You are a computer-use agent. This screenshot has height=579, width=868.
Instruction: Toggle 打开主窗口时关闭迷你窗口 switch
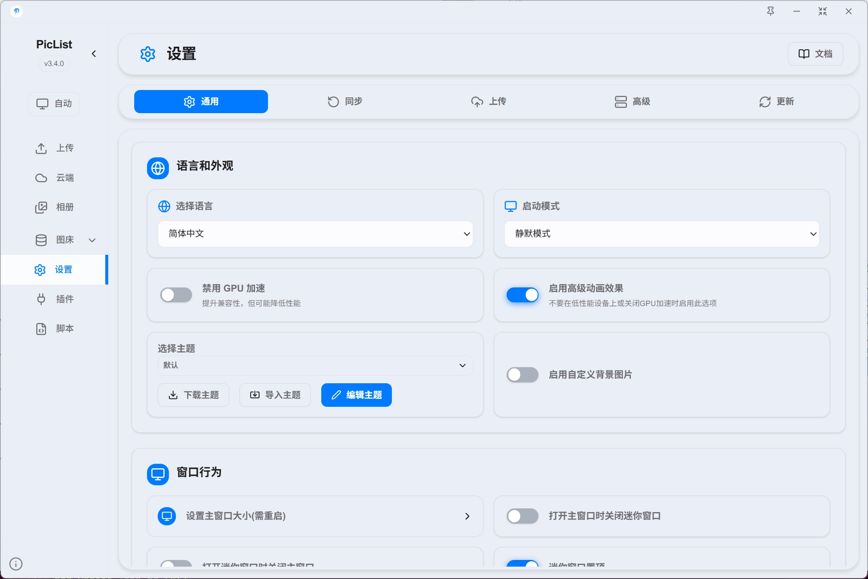(x=523, y=516)
